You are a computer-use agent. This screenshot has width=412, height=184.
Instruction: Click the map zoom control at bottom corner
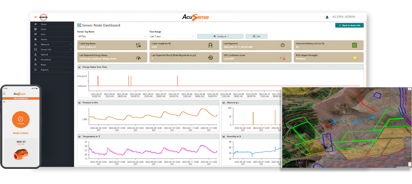(x=409, y=164)
